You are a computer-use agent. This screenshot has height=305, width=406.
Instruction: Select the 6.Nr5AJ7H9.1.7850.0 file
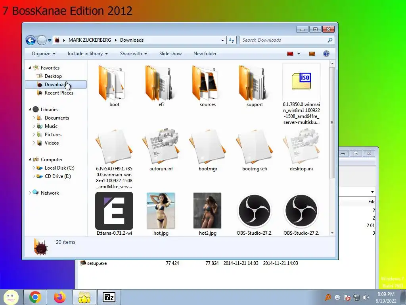114,159
